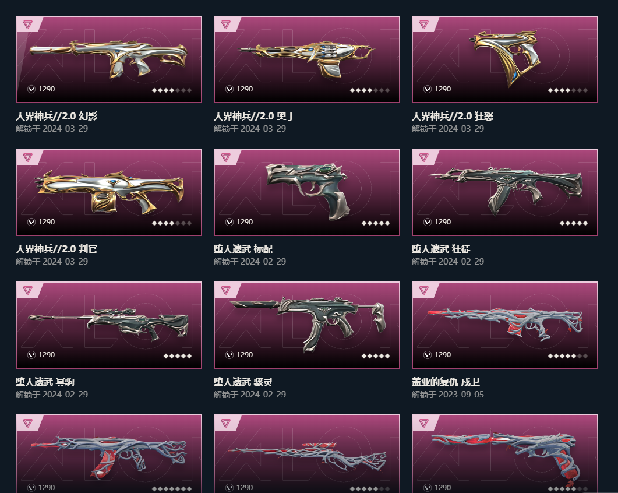This screenshot has height=493, width=618.
Task: Click the pink badge on 盖亚的复仇 戍卫 card
Action: (x=423, y=290)
